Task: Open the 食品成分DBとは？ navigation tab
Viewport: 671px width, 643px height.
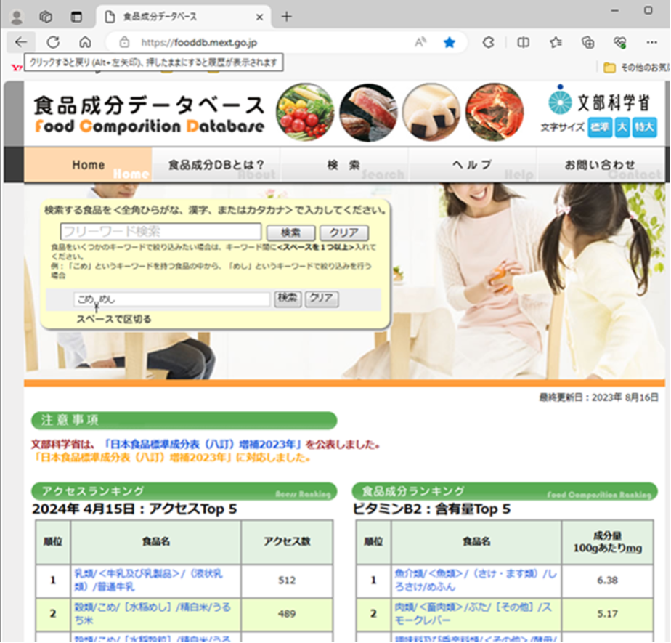Action: (216, 165)
